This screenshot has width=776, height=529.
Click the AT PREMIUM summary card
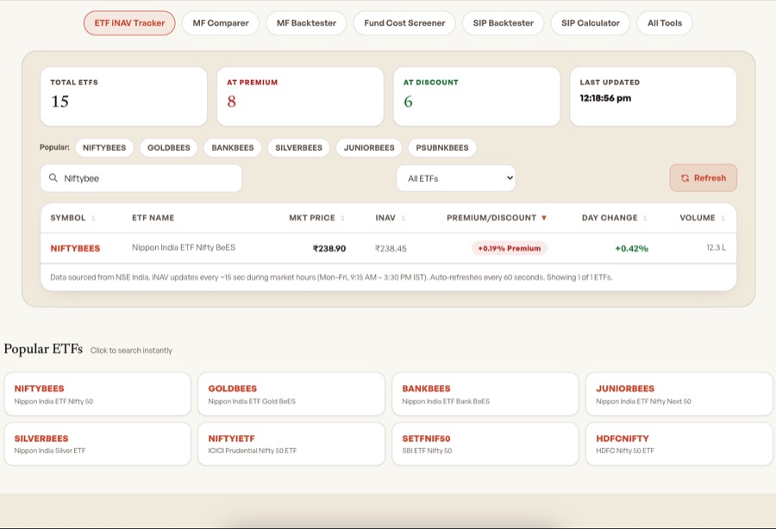(300, 96)
